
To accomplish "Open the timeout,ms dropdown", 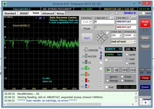I will point(134,36).
